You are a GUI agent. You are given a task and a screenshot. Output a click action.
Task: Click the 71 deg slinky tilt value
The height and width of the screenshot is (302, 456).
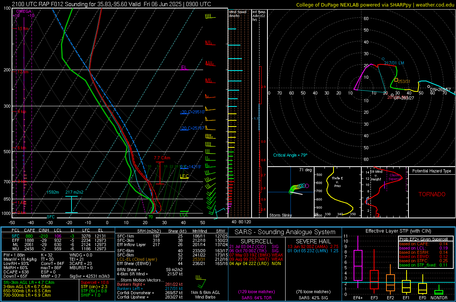pyautogui.click(x=305, y=170)
